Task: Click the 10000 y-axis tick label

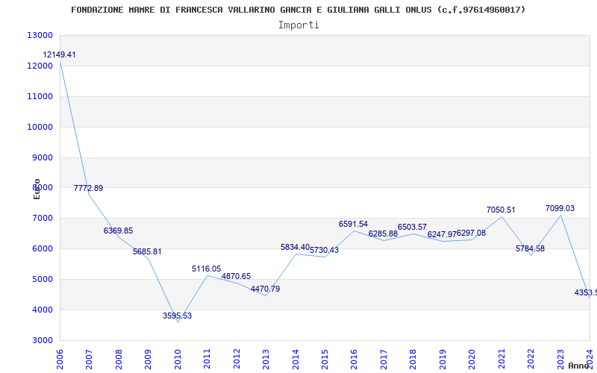Action: pos(40,127)
